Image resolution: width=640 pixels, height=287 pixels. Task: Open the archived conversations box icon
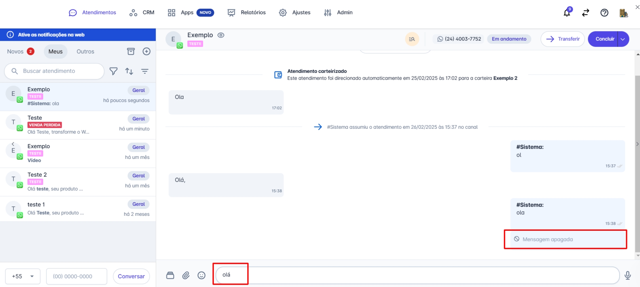point(131,52)
